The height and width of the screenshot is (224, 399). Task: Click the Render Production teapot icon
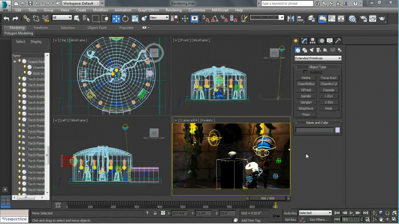tap(382, 19)
